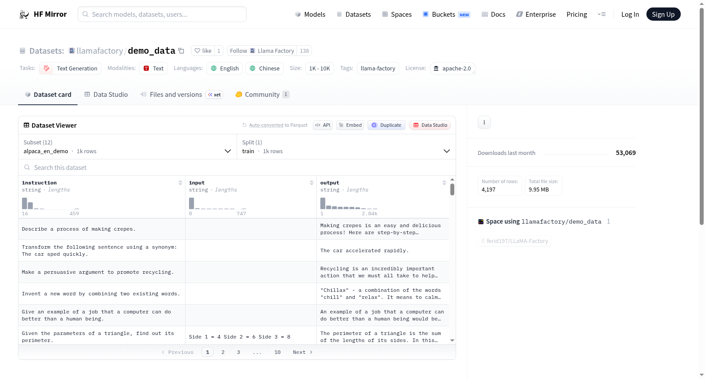Click the like count number 1

219,51
